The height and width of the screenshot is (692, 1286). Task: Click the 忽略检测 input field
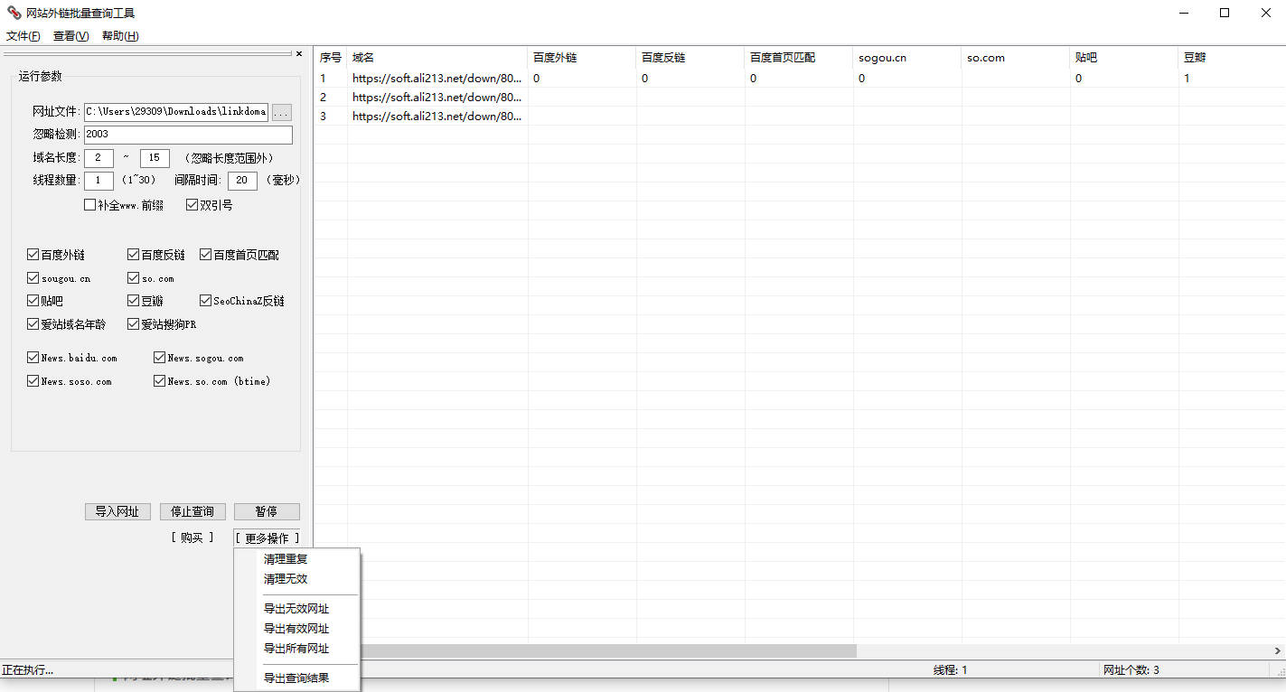click(188, 135)
